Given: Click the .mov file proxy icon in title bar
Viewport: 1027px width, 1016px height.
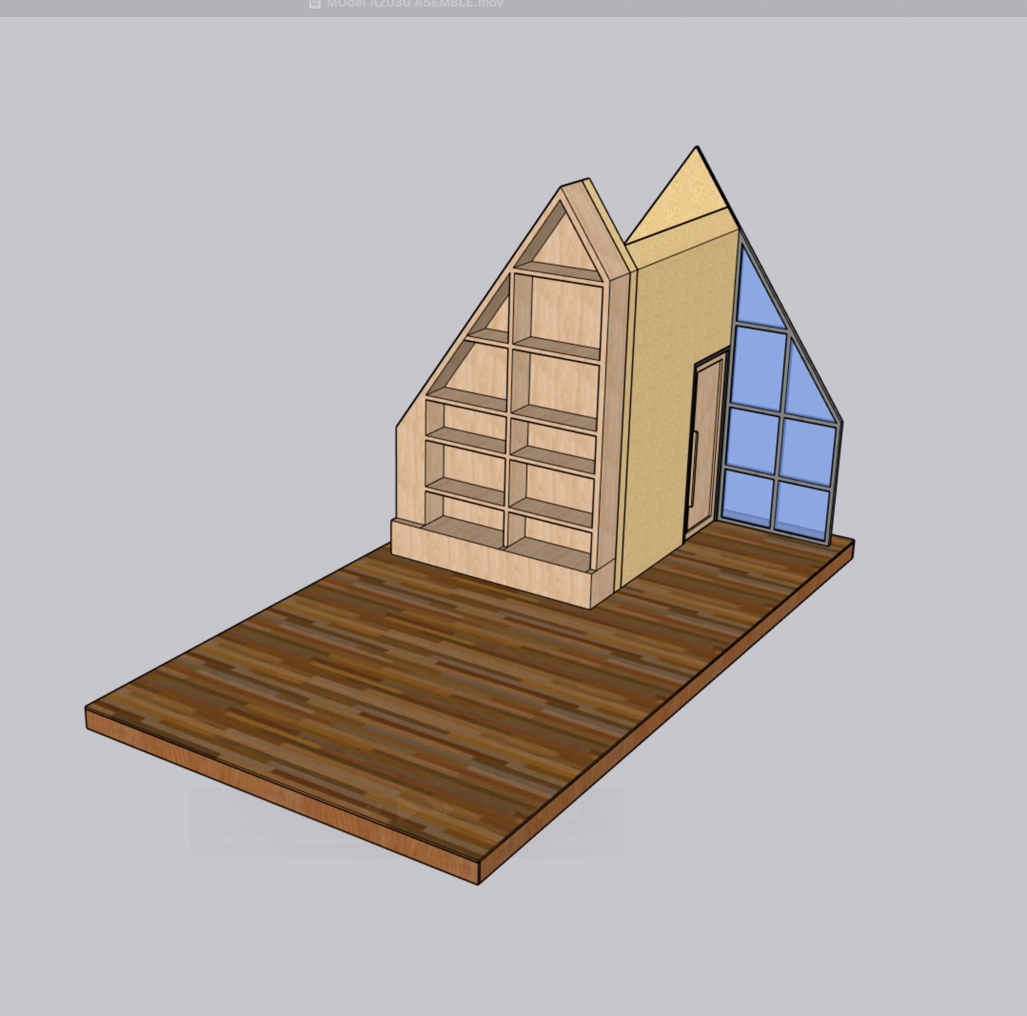Looking at the screenshot, I should [x=315, y=3].
